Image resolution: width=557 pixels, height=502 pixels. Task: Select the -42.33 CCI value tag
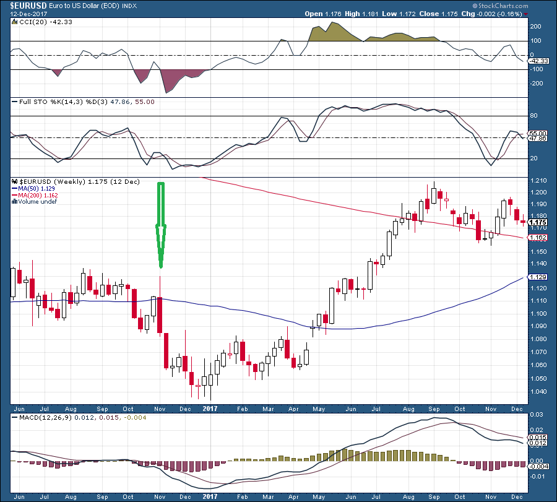point(538,61)
